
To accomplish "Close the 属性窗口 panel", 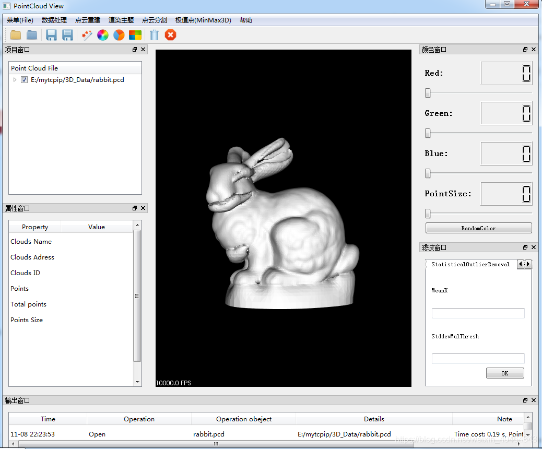I will pos(143,208).
